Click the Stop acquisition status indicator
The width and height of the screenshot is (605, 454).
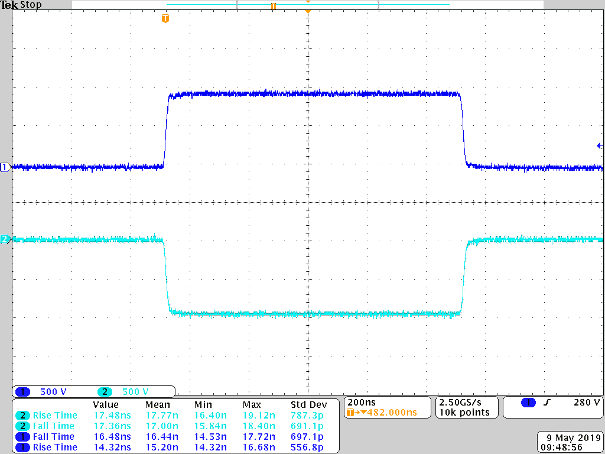tap(31, 5)
